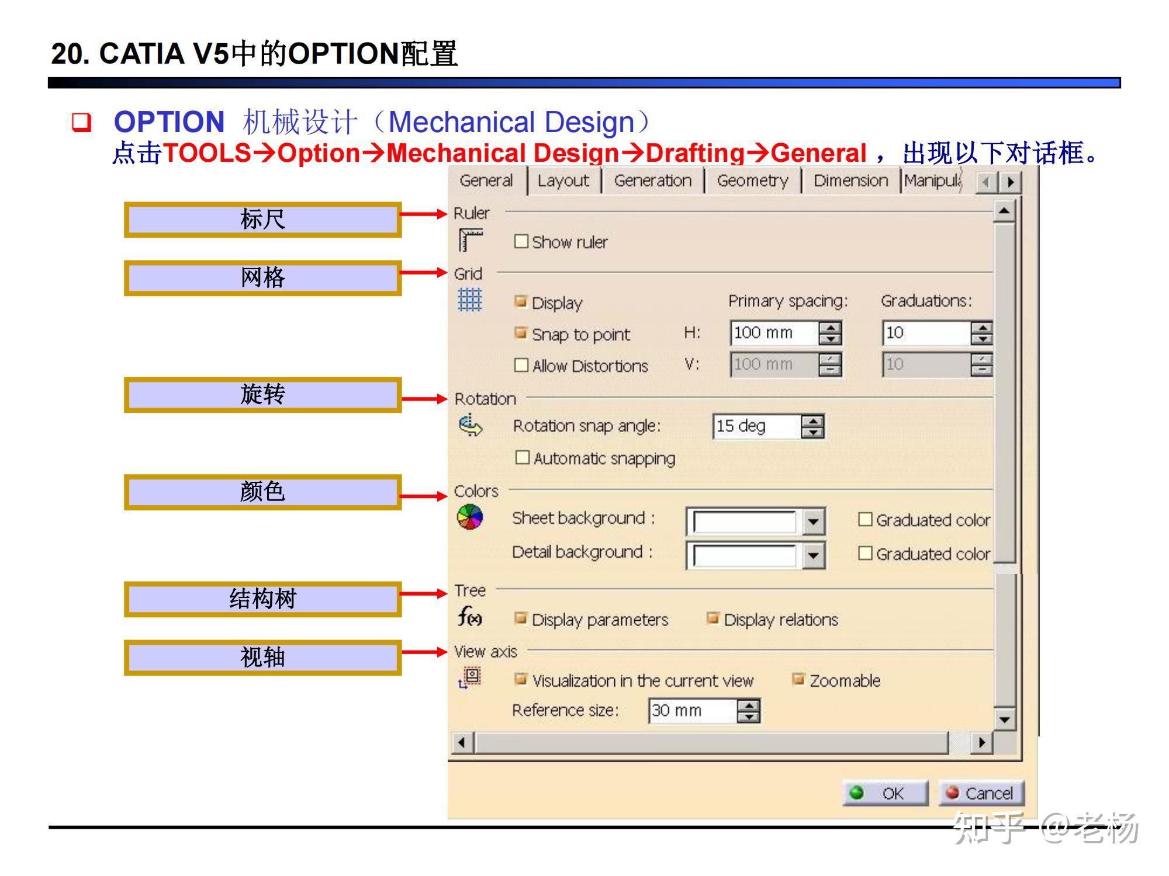Select the General tab
This screenshot has height=876, width=1169.
(486, 180)
